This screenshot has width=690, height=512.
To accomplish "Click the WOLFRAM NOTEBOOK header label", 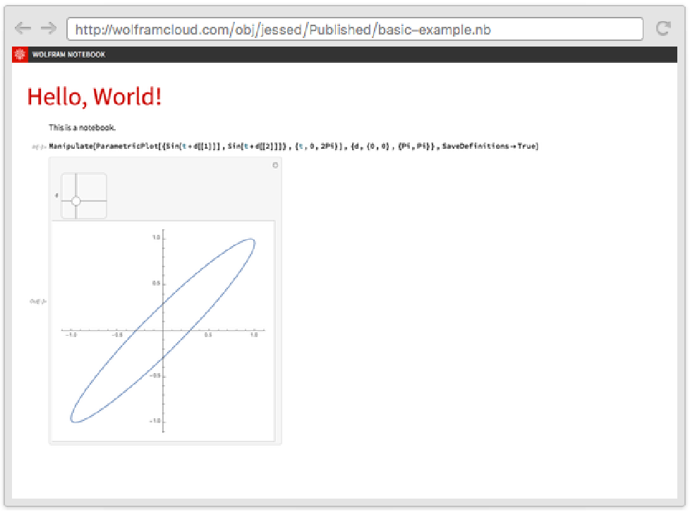I will pyautogui.click(x=68, y=54).
